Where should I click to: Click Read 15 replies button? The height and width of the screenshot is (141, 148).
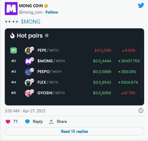click(x=74, y=131)
